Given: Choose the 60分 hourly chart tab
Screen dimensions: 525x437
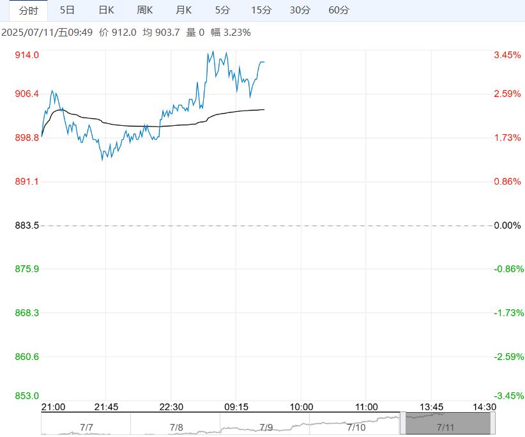Looking at the screenshot, I should pyautogui.click(x=339, y=10).
